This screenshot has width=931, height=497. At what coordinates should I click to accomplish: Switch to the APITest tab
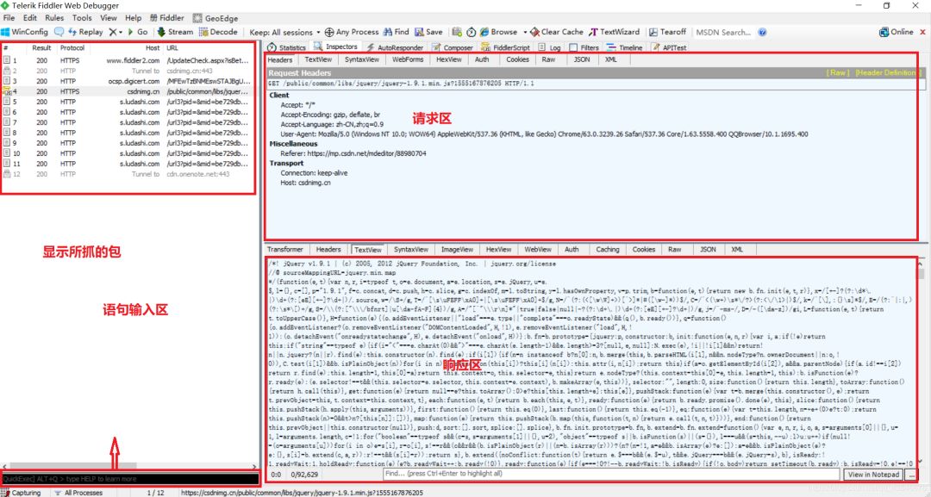[x=669, y=47]
